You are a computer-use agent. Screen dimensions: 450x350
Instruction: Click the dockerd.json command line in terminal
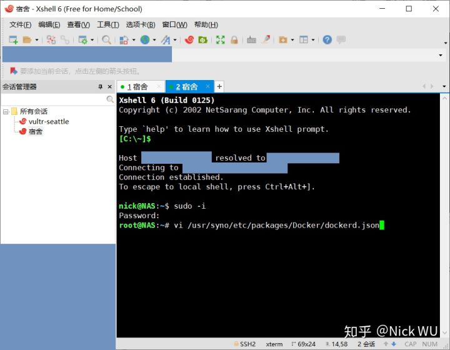tap(251, 225)
